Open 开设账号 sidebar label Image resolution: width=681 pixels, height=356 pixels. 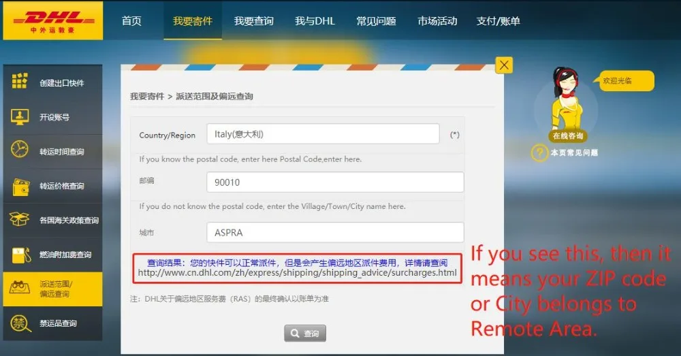click(x=54, y=117)
